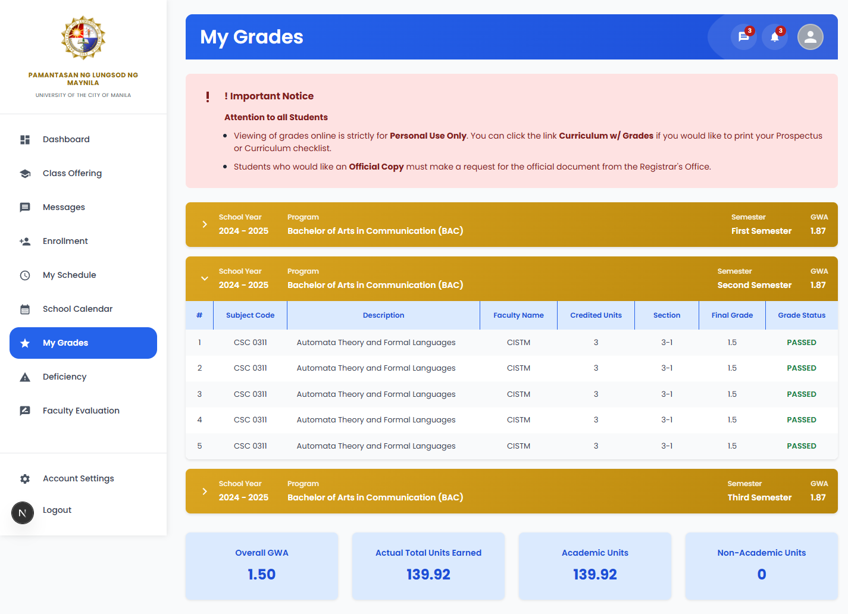Viewport: 848px width, 614px height.
Task: Click PASSED status in row 3
Action: tap(802, 394)
